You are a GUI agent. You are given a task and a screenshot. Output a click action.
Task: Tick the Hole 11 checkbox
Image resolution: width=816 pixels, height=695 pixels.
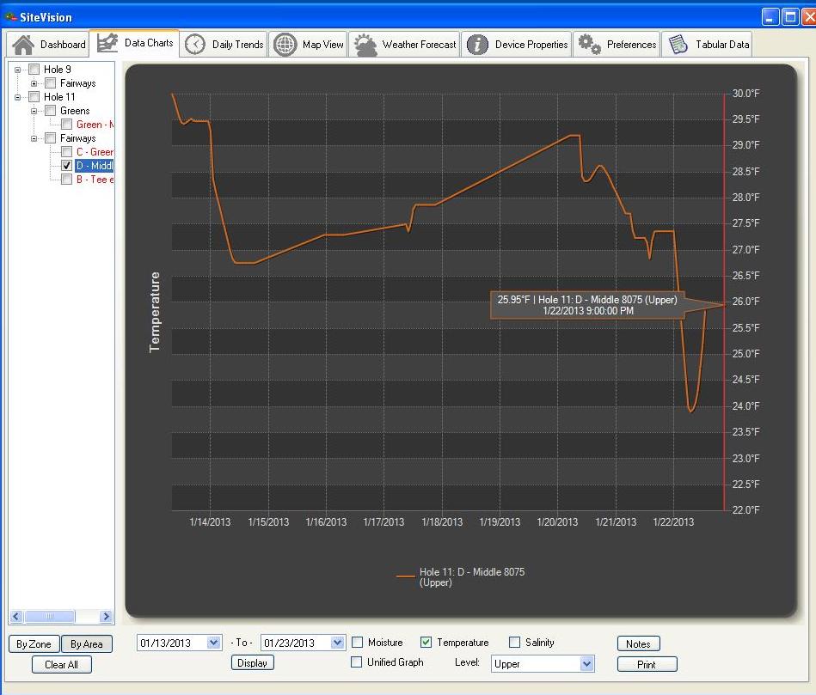(x=34, y=97)
